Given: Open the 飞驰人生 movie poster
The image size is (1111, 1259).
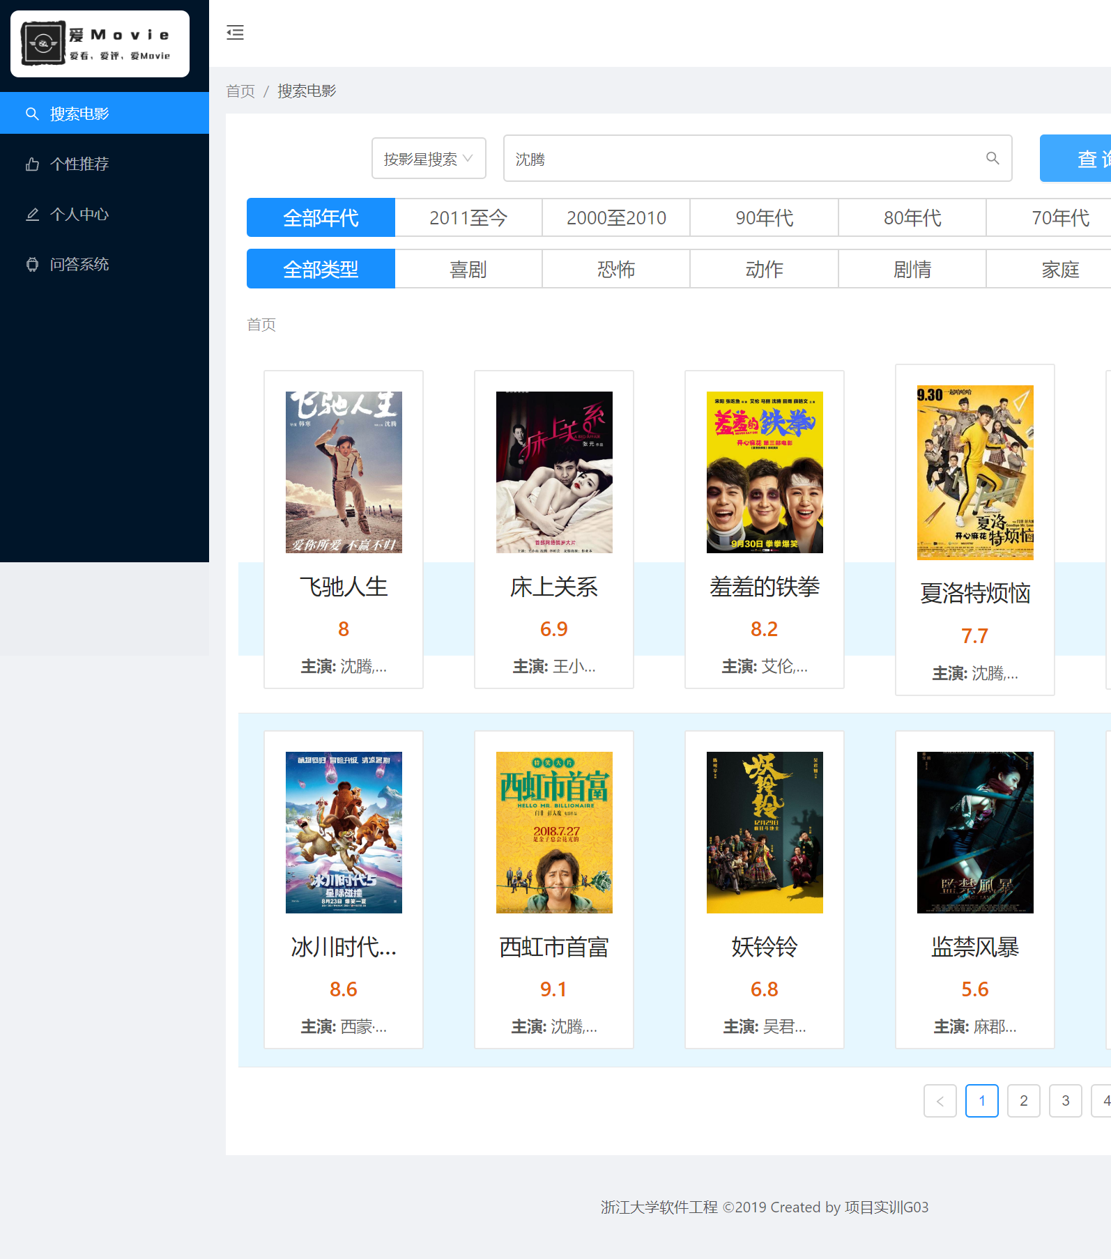Looking at the screenshot, I should [x=344, y=472].
